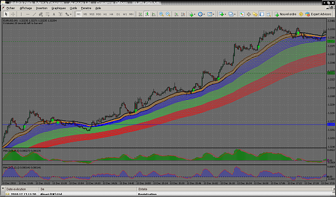Select the trendline drawing tool
Viewport: 336px width, 197px height.
coord(34,14)
